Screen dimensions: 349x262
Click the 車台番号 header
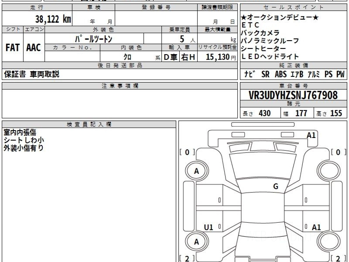coord(293,86)
